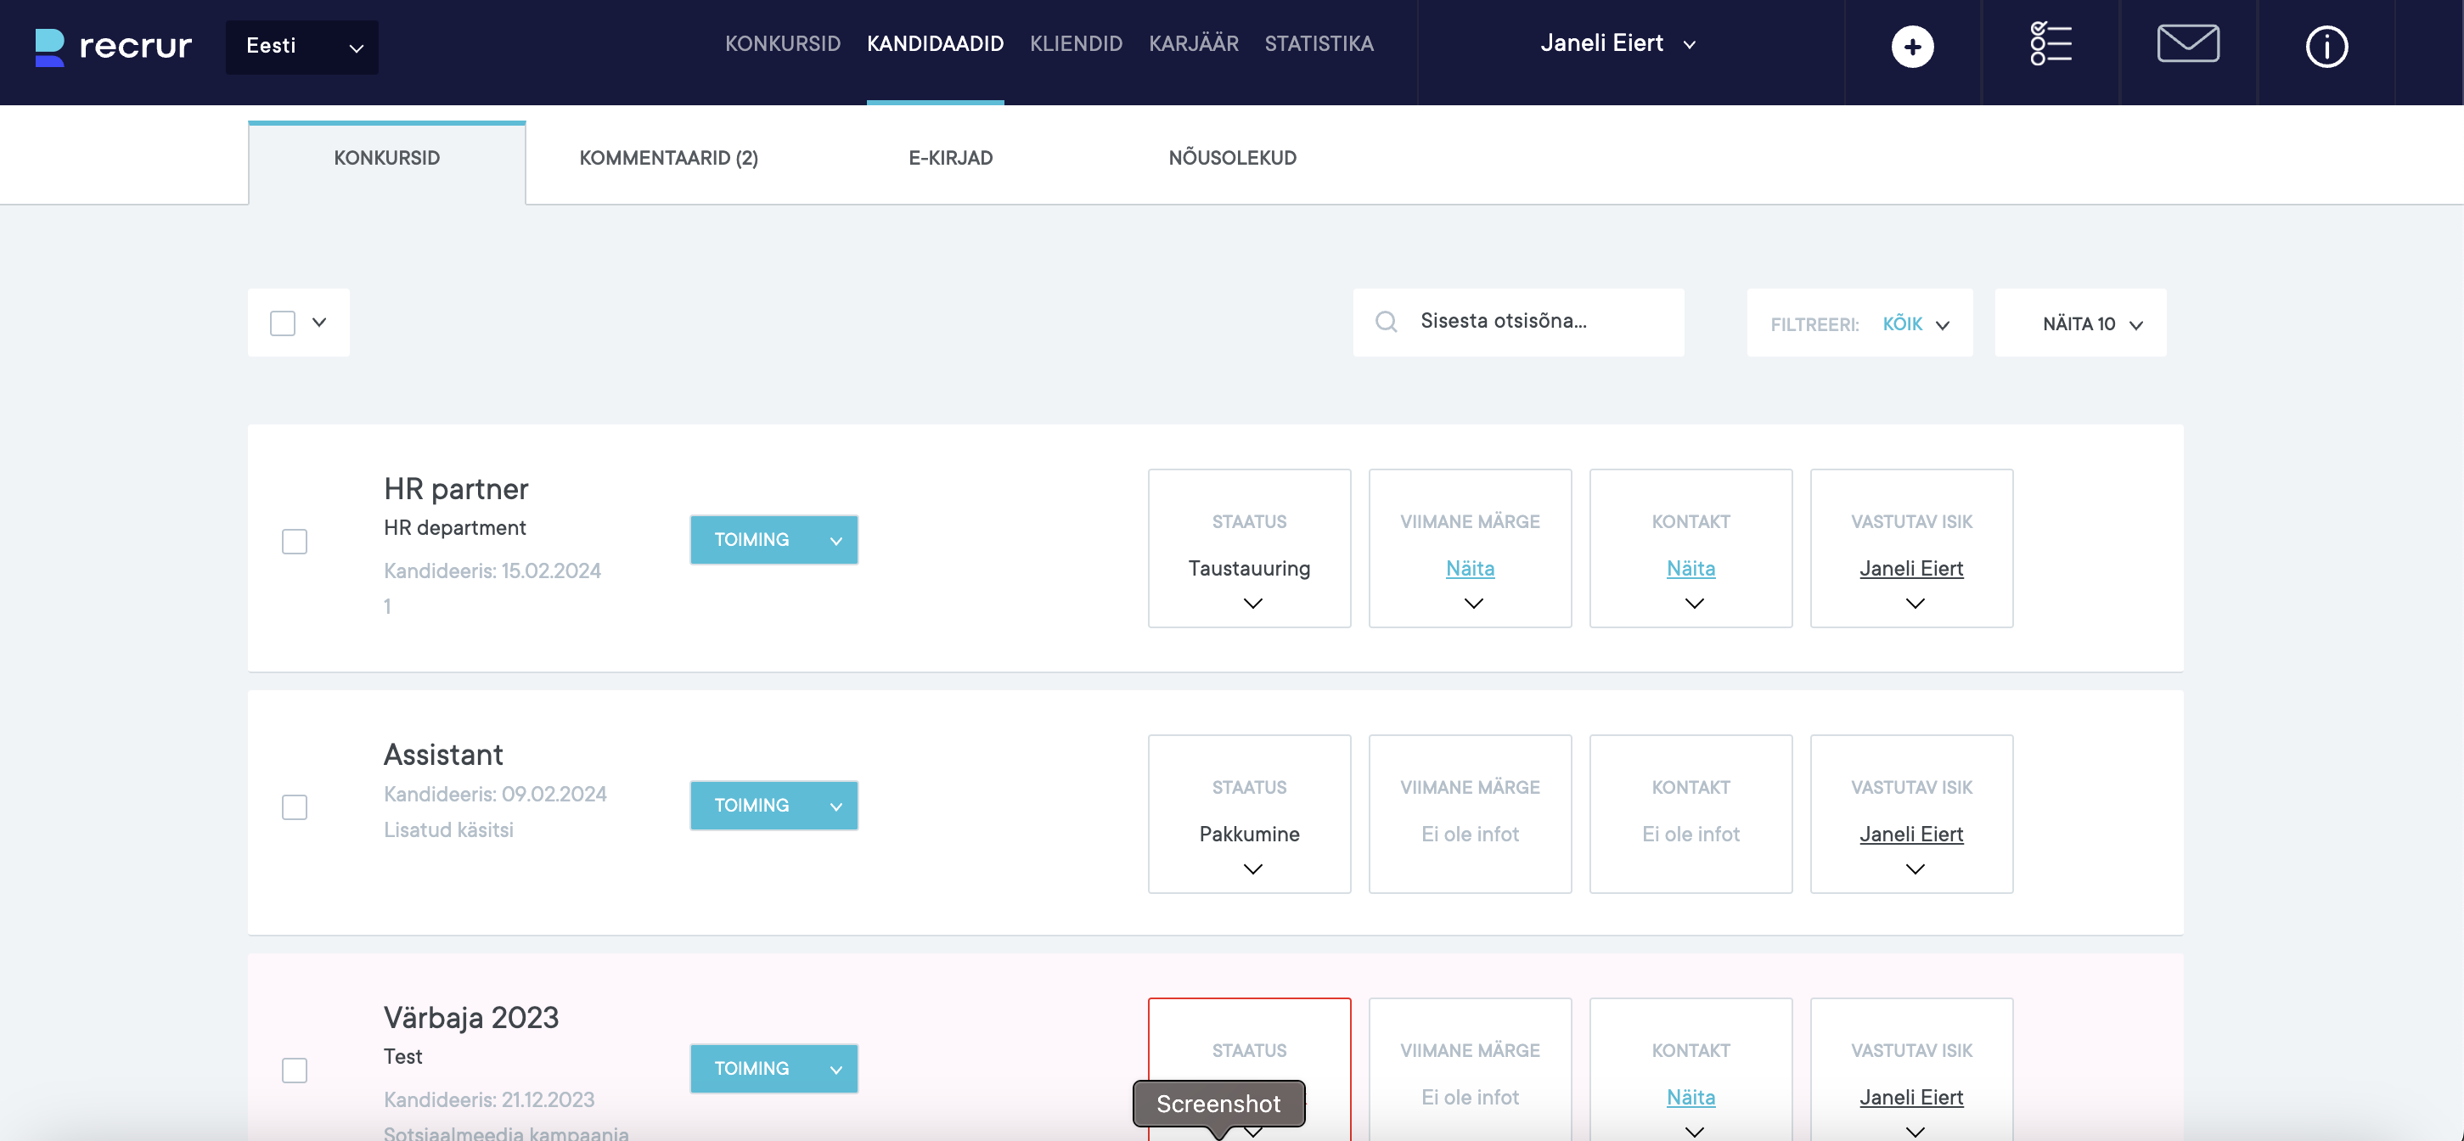
Task: Click the plus add-new icon in header
Action: [1911, 46]
